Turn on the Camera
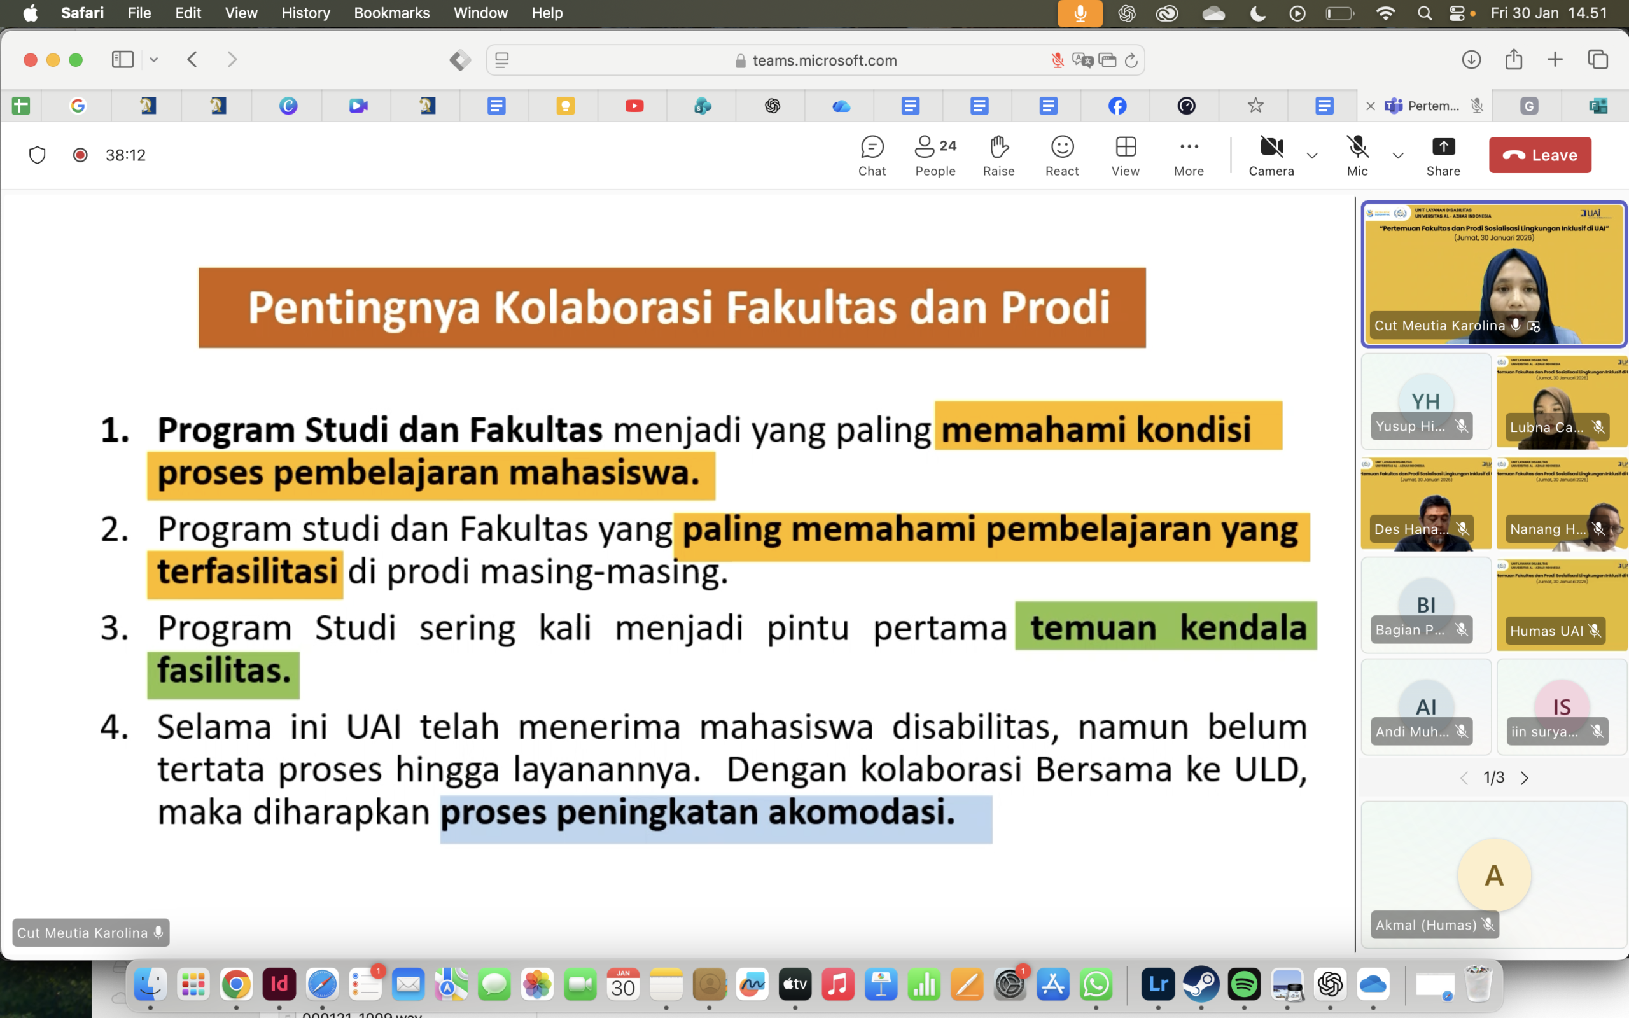1629x1018 pixels. coord(1271,155)
